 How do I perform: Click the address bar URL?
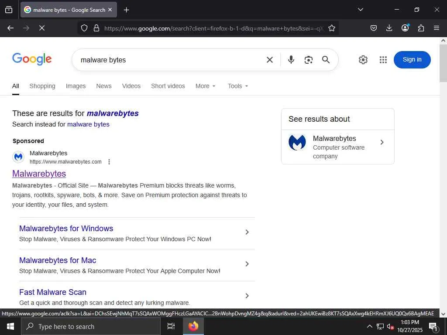pyautogui.click(x=214, y=28)
